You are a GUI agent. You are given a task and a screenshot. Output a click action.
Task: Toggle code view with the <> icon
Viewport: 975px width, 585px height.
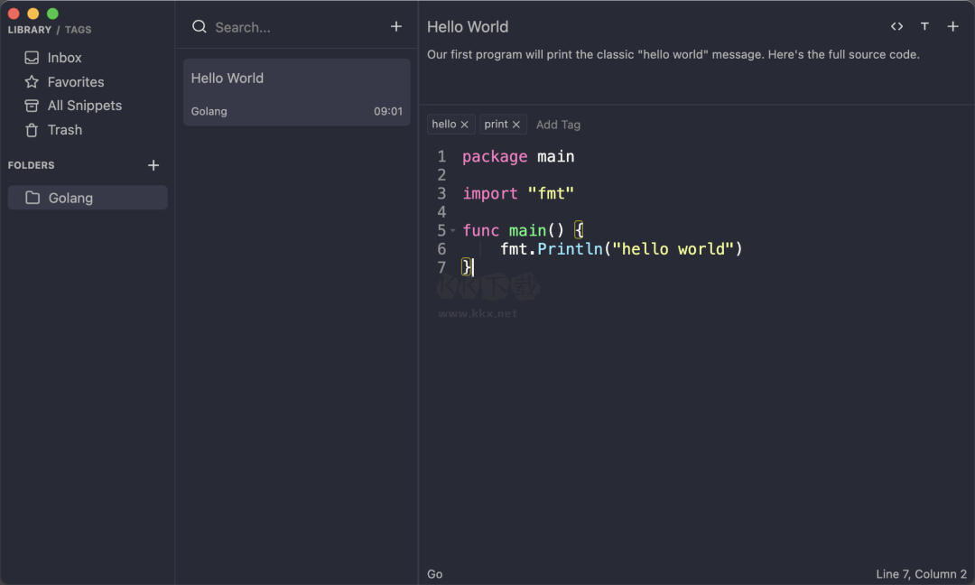[x=896, y=26]
